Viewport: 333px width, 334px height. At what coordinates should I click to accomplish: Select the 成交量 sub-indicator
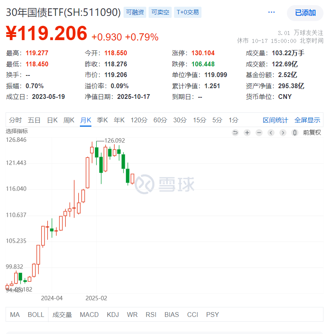62,315
